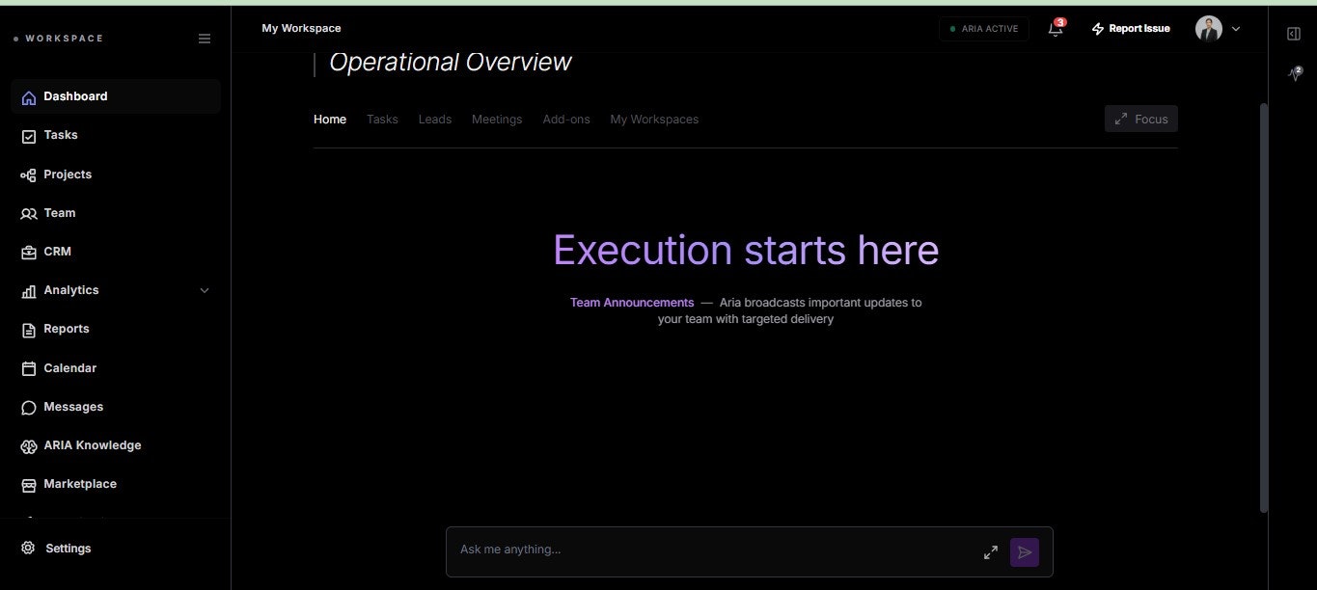Screen dimensions: 1317x590
Task: Toggle the right panel collapse control
Action: point(1294,33)
